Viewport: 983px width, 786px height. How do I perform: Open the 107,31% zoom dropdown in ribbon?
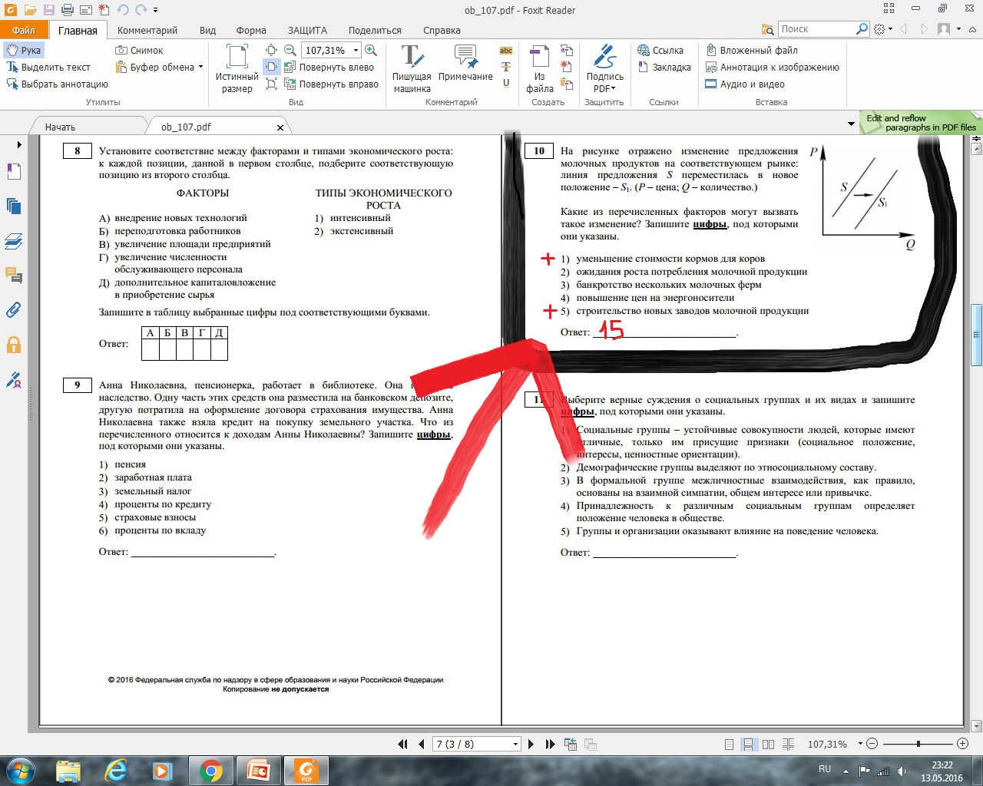(x=356, y=50)
